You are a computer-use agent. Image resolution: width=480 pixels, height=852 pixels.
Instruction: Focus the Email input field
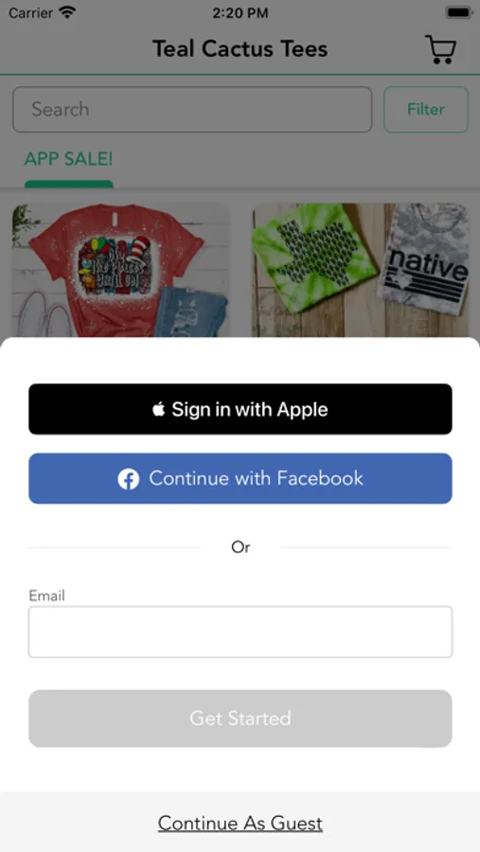[240, 632]
